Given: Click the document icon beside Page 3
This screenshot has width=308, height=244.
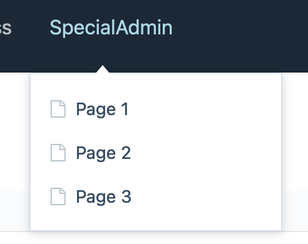Looking at the screenshot, I should [58, 196].
